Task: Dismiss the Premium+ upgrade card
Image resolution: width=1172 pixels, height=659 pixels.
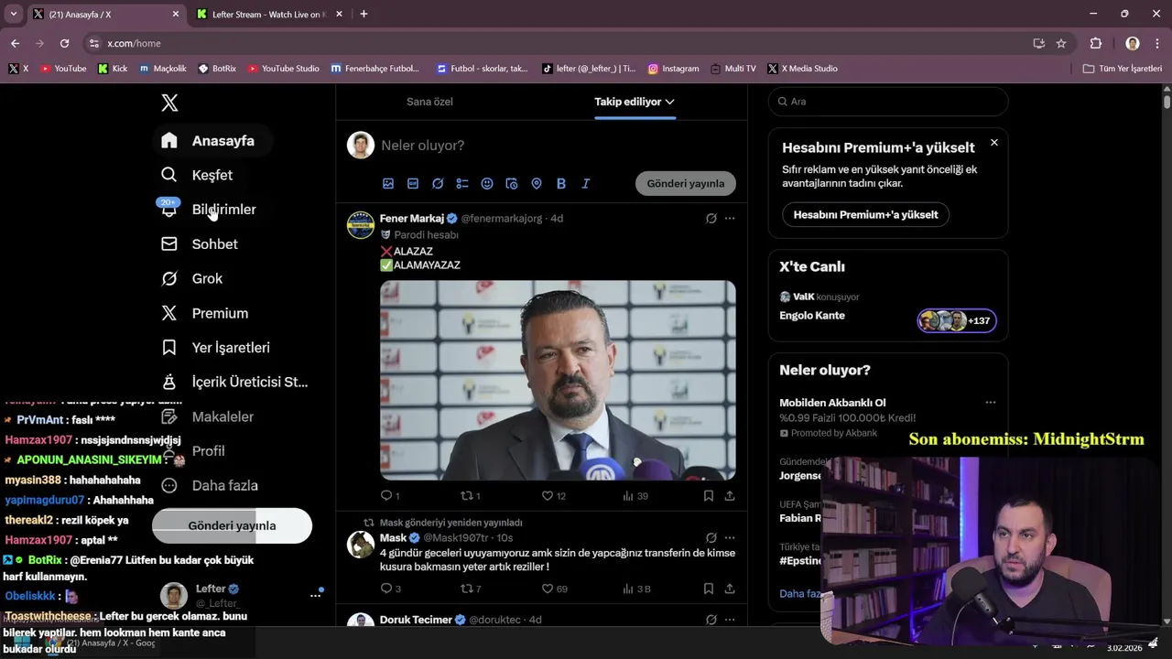Action: [994, 143]
